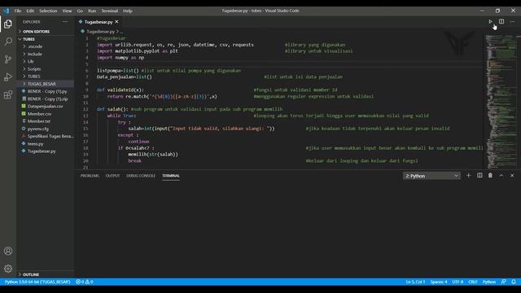521x293 pixels.
Task: Click CRLF line ending selector
Action: click(473, 282)
